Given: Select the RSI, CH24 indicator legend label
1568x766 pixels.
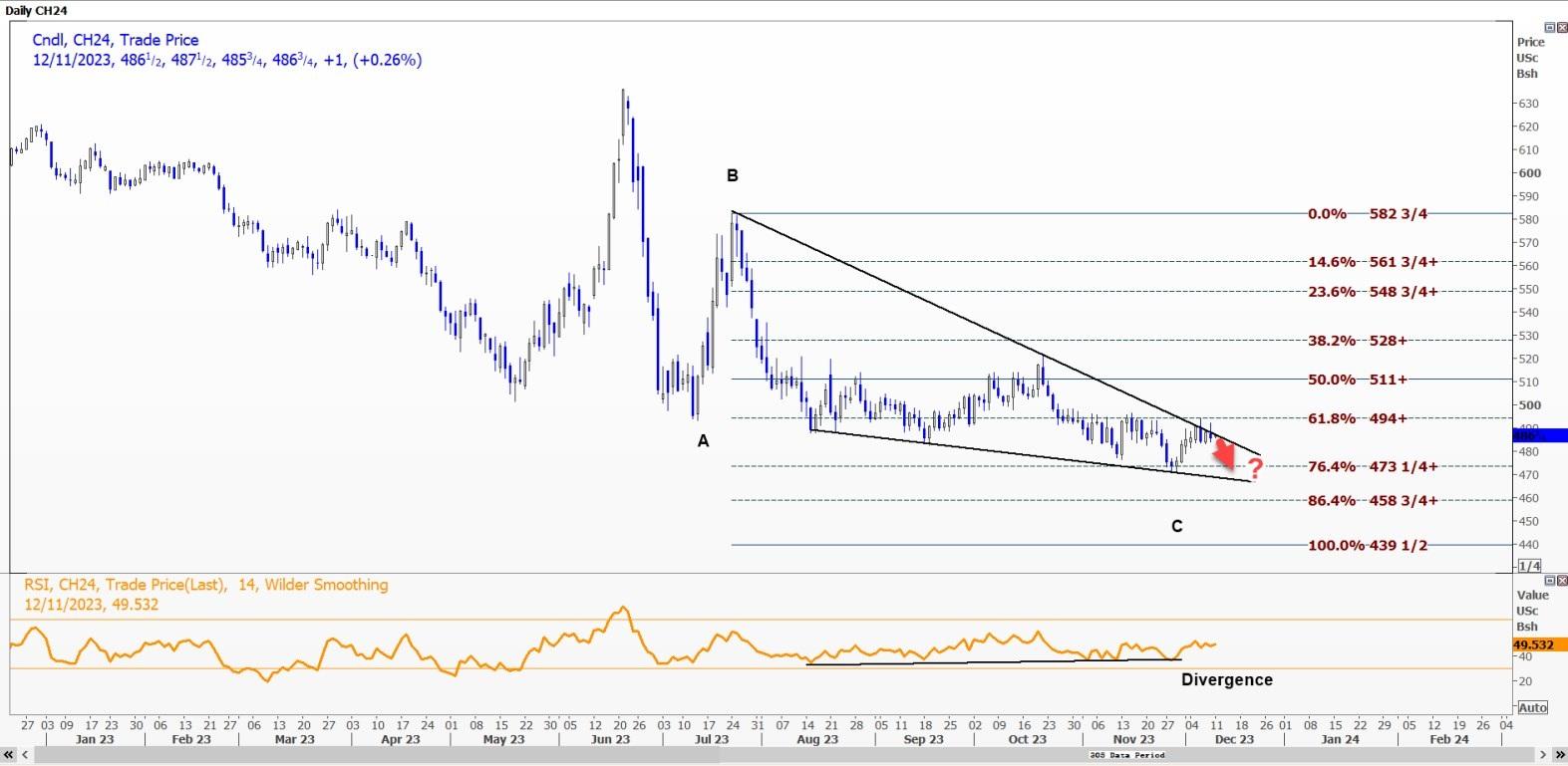Looking at the screenshot, I should point(206,585).
